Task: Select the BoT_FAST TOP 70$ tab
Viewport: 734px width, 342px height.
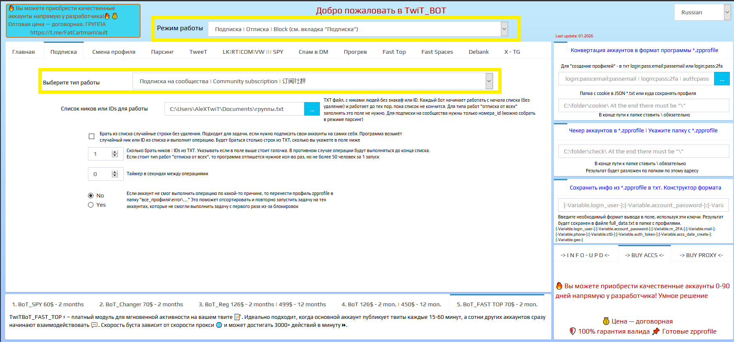Action: (x=497, y=305)
